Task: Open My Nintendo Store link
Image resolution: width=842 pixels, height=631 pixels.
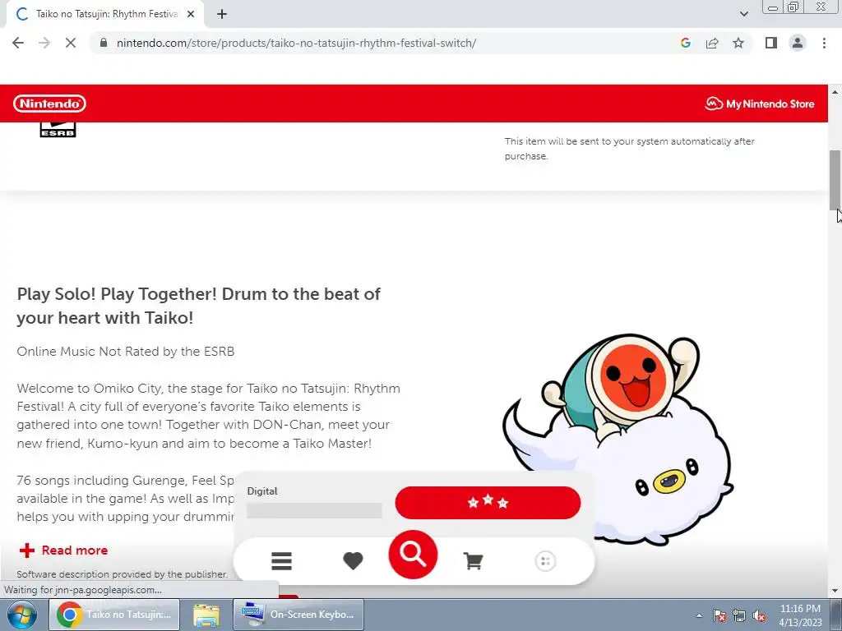Action: coord(759,104)
